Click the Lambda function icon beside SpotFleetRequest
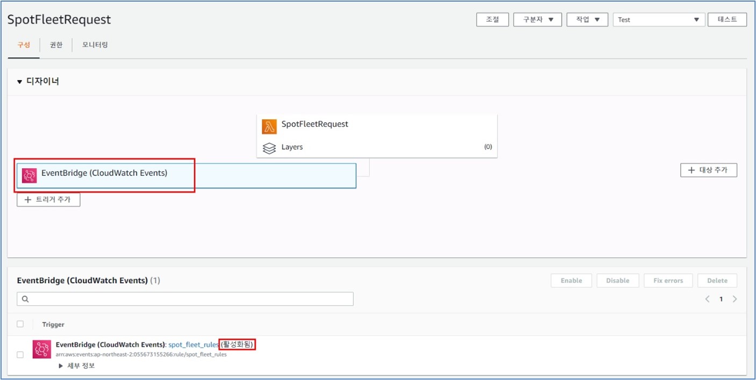This screenshot has width=756, height=380. (269, 127)
